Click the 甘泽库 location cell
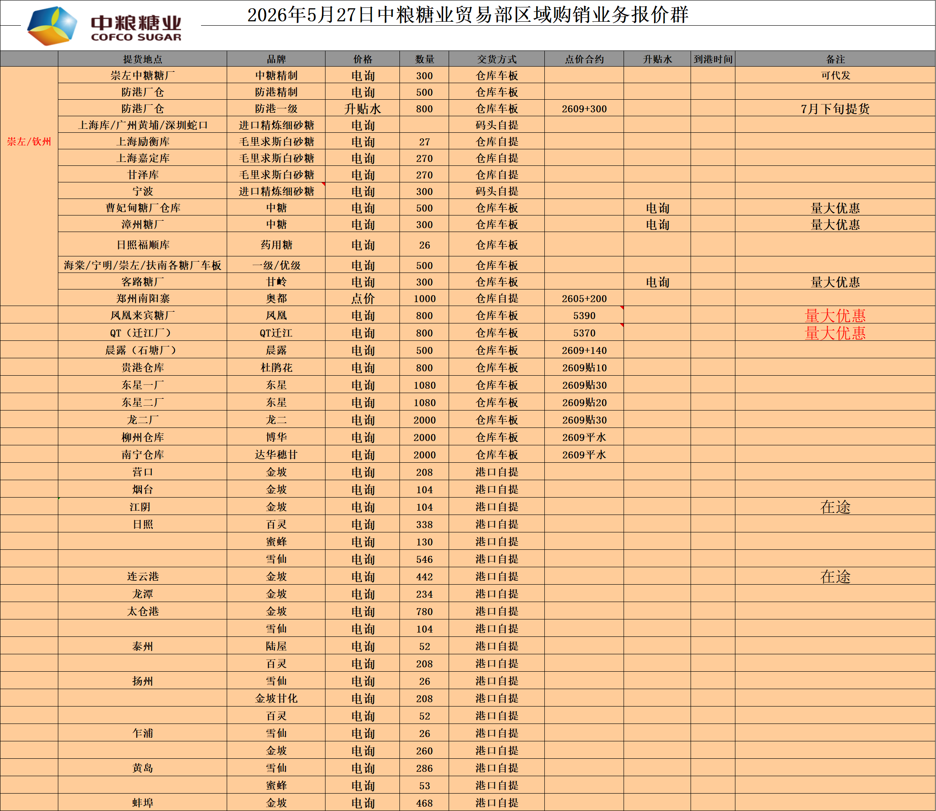 (142, 175)
